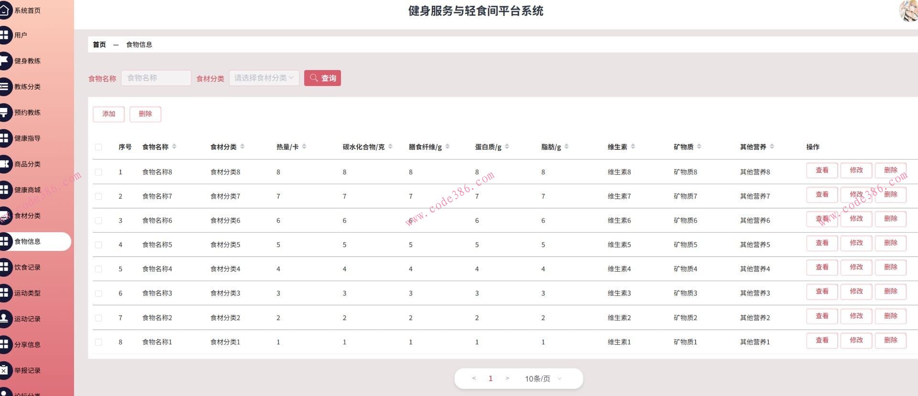
Task: Select page number 1 in pagination
Action: pos(491,378)
